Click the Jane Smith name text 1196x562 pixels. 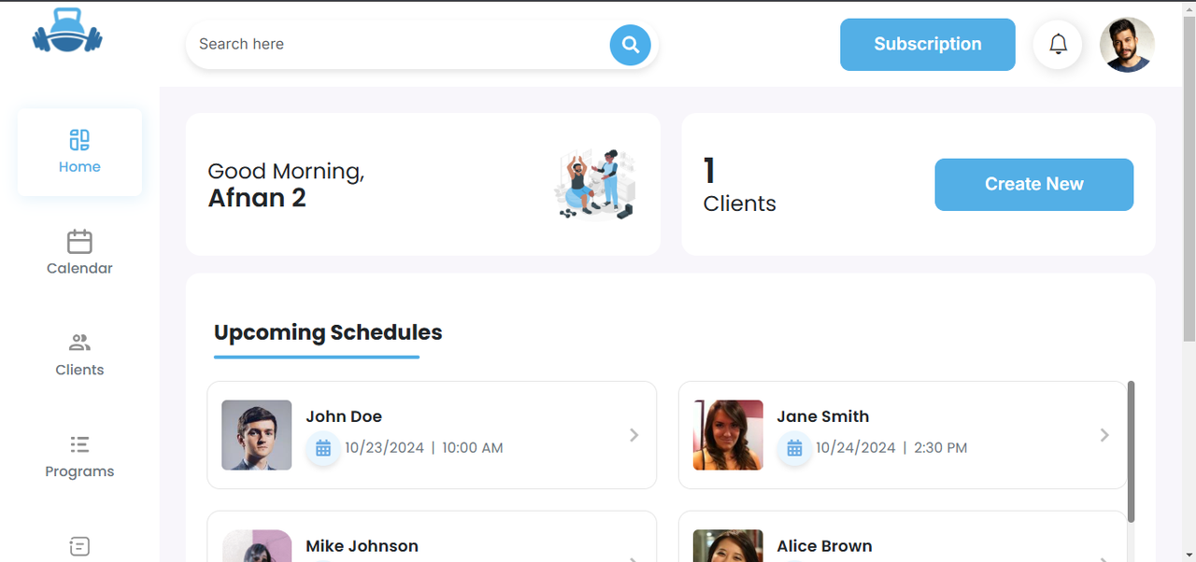point(823,417)
